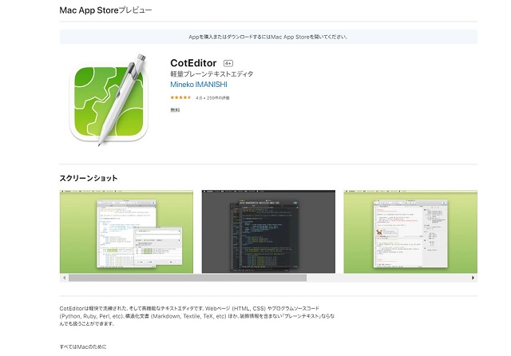Open first light-theme editor screenshot thumbnail

coord(126,231)
